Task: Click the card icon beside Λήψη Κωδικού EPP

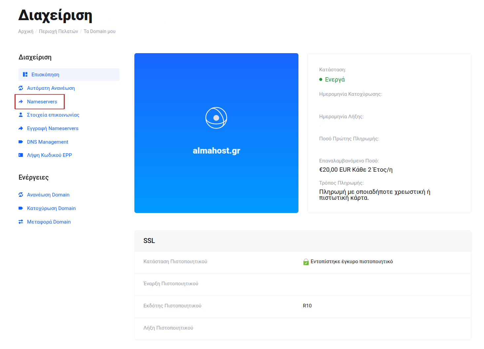Action: (21, 155)
